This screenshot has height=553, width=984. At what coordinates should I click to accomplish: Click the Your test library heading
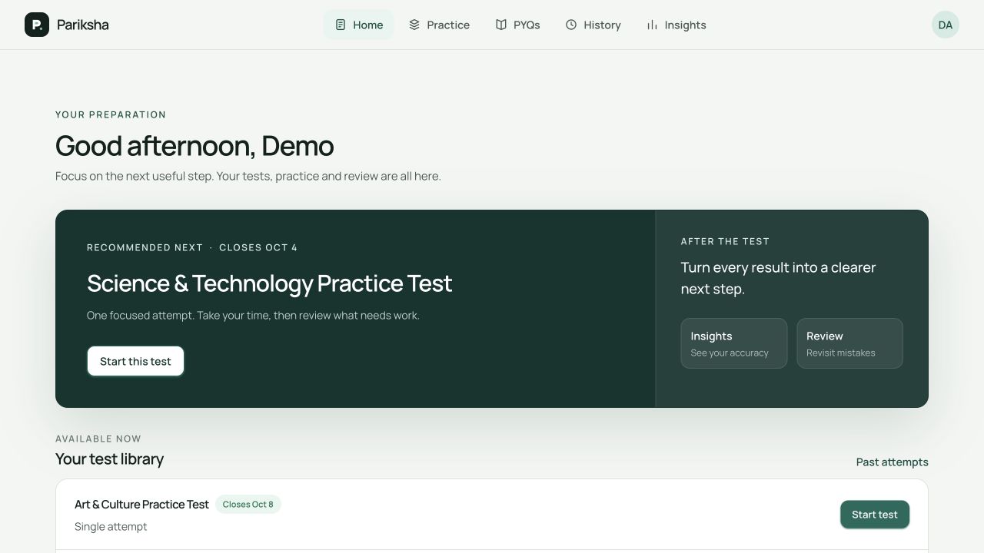click(109, 459)
